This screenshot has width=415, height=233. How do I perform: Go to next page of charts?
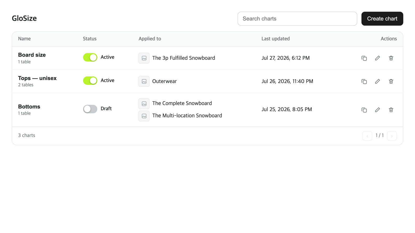(x=392, y=136)
